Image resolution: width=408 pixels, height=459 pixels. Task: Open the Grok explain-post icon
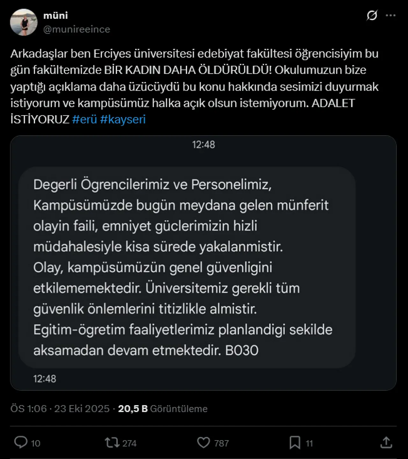(x=372, y=15)
